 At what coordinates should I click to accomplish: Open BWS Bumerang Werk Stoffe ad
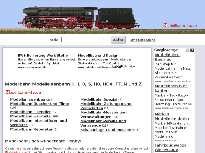coord(43,56)
